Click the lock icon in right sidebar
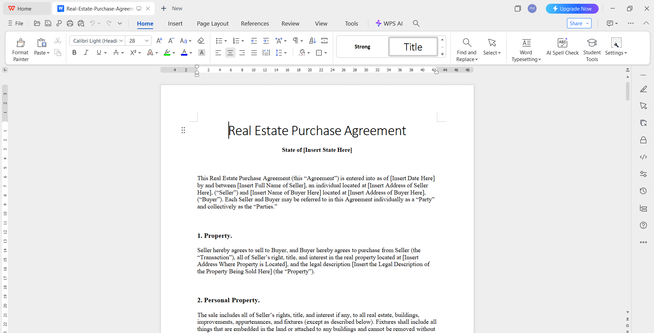 643,140
